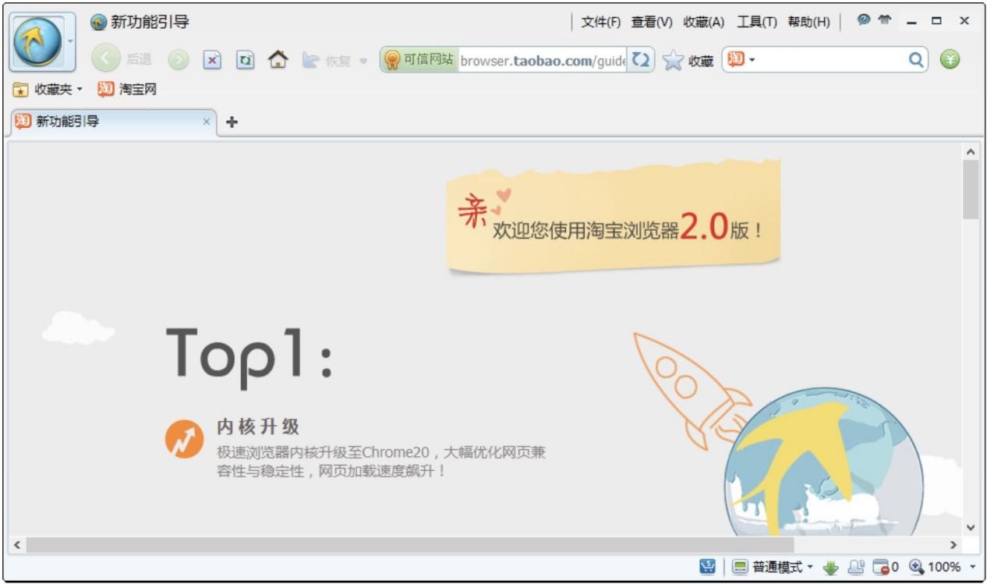The width and height of the screenshot is (987, 584).
Task: Click the green refresh page icon
Action: 242,60
